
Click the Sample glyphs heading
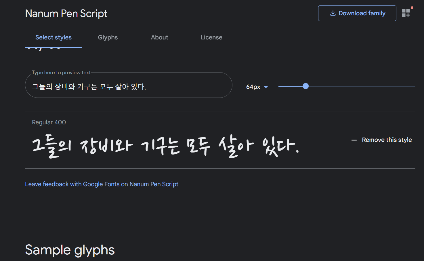[70, 250]
